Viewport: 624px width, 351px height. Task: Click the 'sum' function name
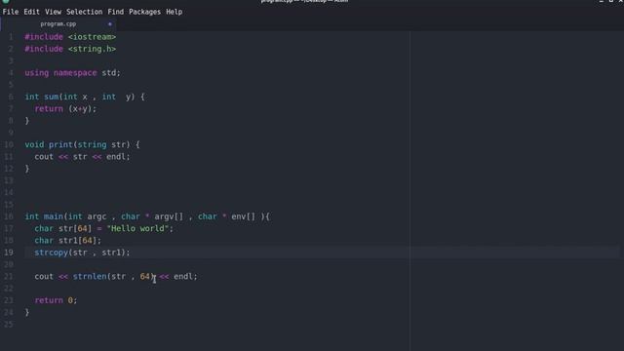click(x=51, y=97)
